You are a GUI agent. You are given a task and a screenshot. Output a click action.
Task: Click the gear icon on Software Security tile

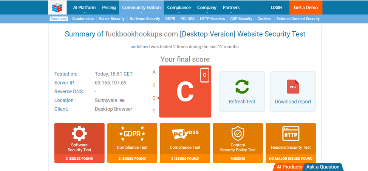pyautogui.click(x=79, y=133)
